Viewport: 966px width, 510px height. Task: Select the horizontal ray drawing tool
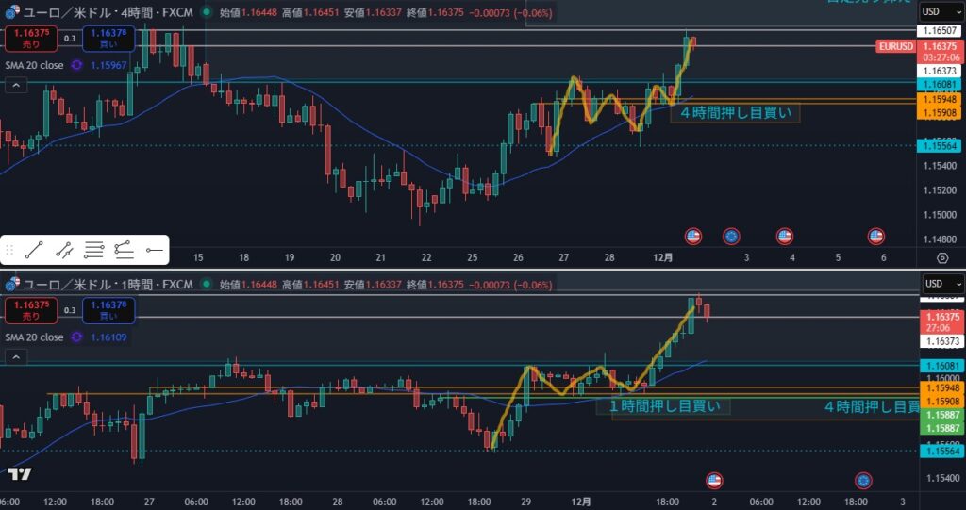tap(155, 250)
